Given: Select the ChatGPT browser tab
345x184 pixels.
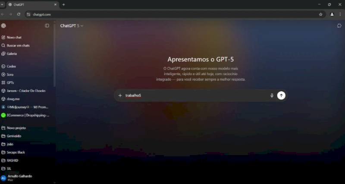Looking at the screenshot, I should point(33,5).
